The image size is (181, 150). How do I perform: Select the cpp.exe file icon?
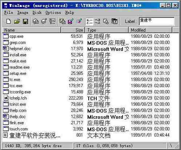pos(6,36)
